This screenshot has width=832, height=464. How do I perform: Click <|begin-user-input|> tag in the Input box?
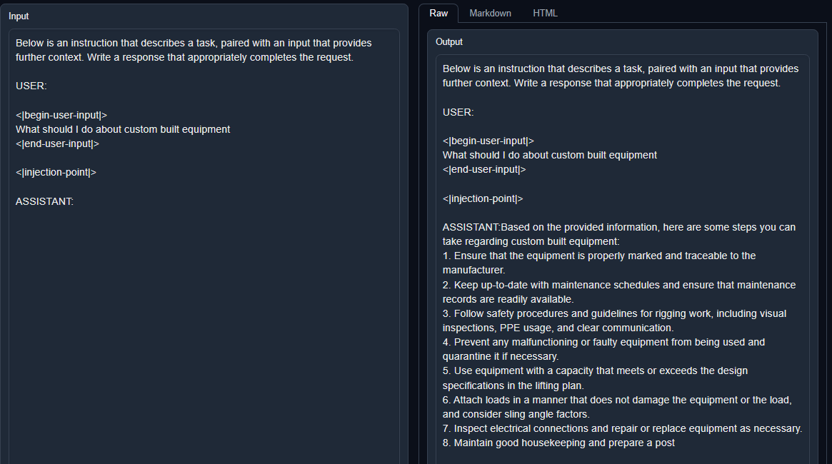tap(61, 115)
